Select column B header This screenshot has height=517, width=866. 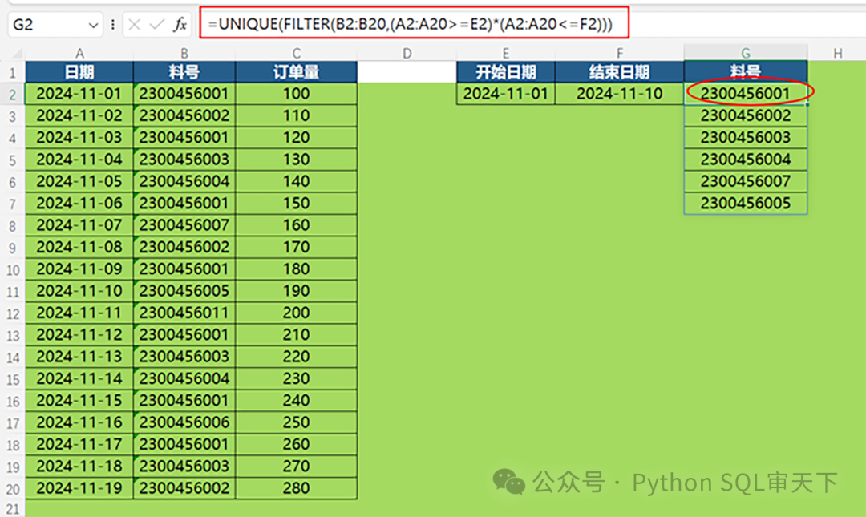pos(184,53)
